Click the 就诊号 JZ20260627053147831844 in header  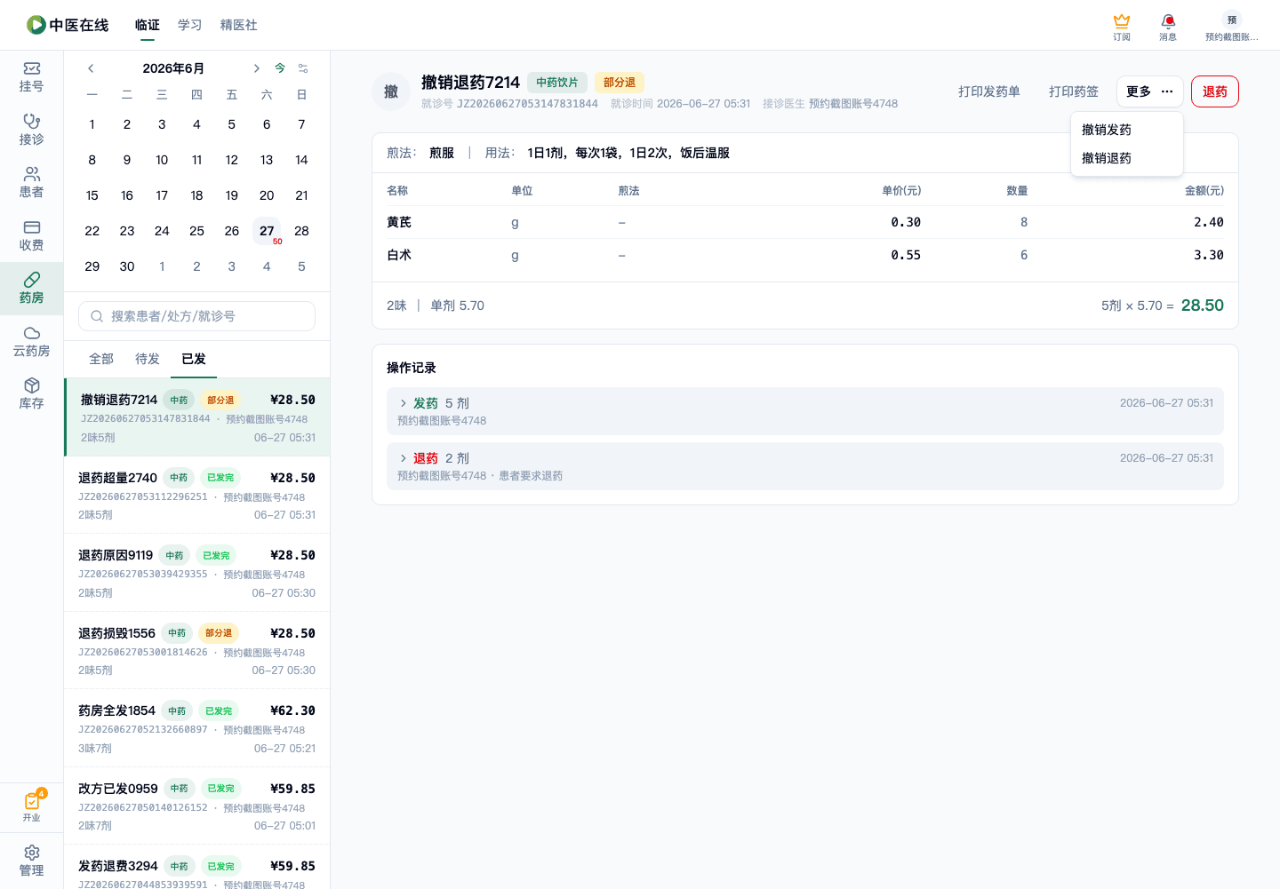(527, 104)
